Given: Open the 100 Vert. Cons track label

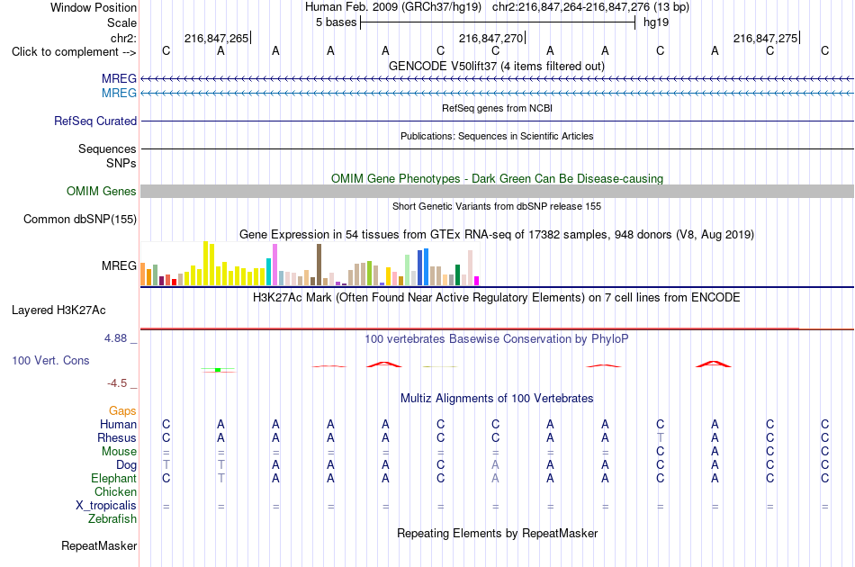Looking at the screenshot, I should [x=50, y=360].
